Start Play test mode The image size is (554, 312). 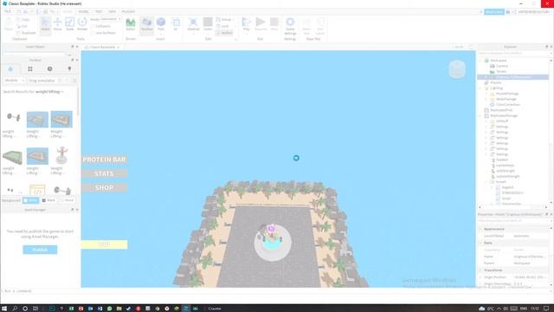[246, 24]
